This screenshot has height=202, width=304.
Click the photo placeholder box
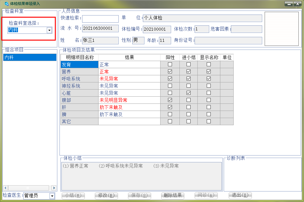pyautogui.click(x=281, y=29)
